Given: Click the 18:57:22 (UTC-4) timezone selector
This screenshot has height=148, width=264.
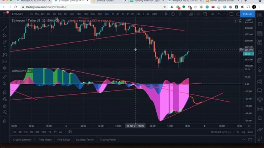Looking at the screenshot, I should click(x=221, y=132).
